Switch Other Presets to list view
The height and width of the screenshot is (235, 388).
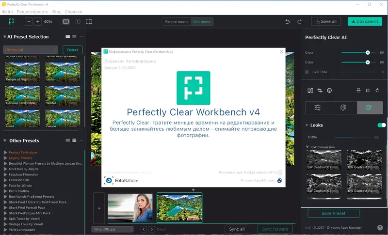pyautogui.click(x=74, y=141)
